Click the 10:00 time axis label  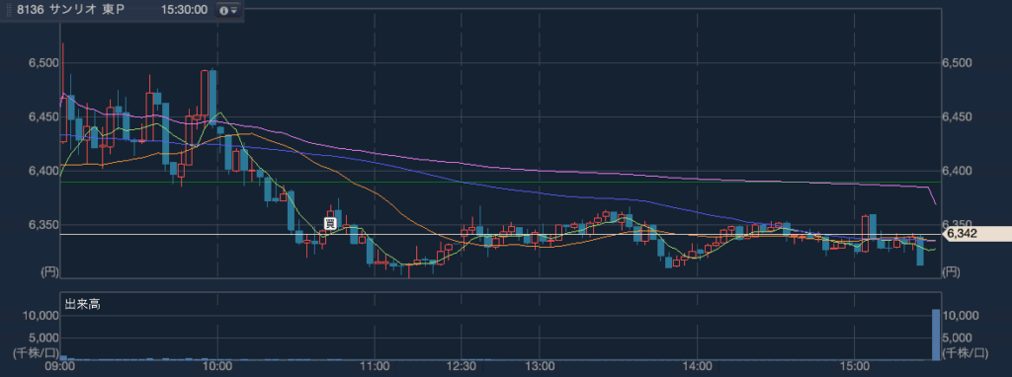(x=217, y=367)
